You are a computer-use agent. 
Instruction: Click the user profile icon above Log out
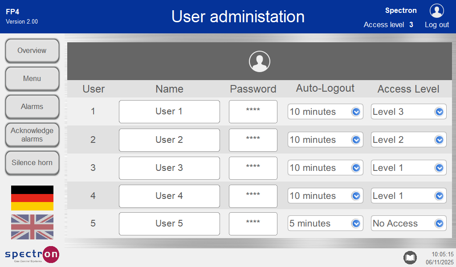436,11
